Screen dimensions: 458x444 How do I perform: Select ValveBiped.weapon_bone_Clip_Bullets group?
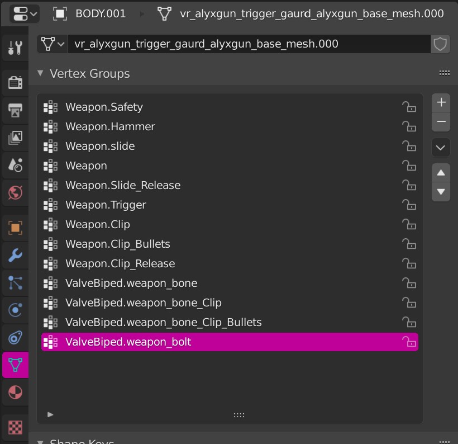[230, 323]
